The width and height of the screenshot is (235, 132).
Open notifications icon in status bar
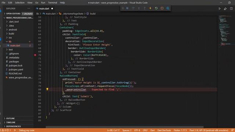[232, 131]
